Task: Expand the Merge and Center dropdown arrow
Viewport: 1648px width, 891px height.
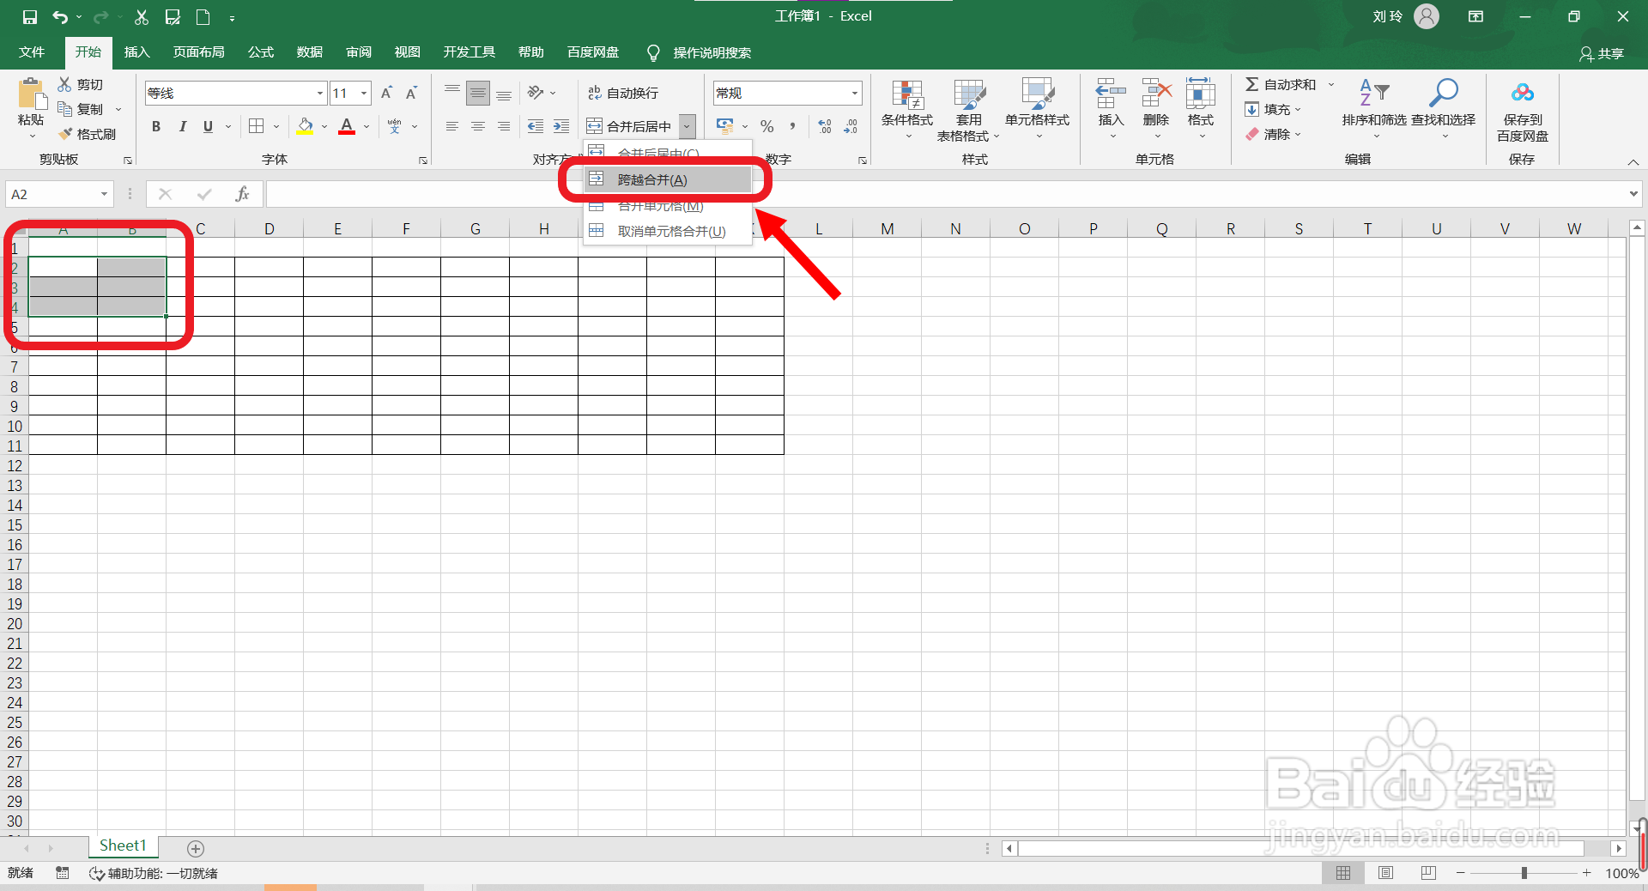Action: click(687, 126)
